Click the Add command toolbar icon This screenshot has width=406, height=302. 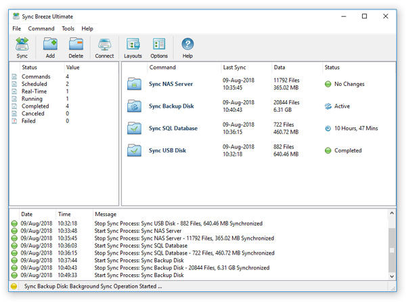50,47
